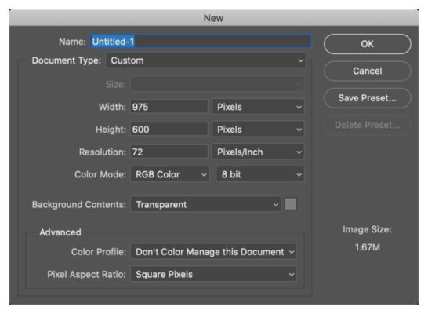Click the Height value field

click(169, 130)
